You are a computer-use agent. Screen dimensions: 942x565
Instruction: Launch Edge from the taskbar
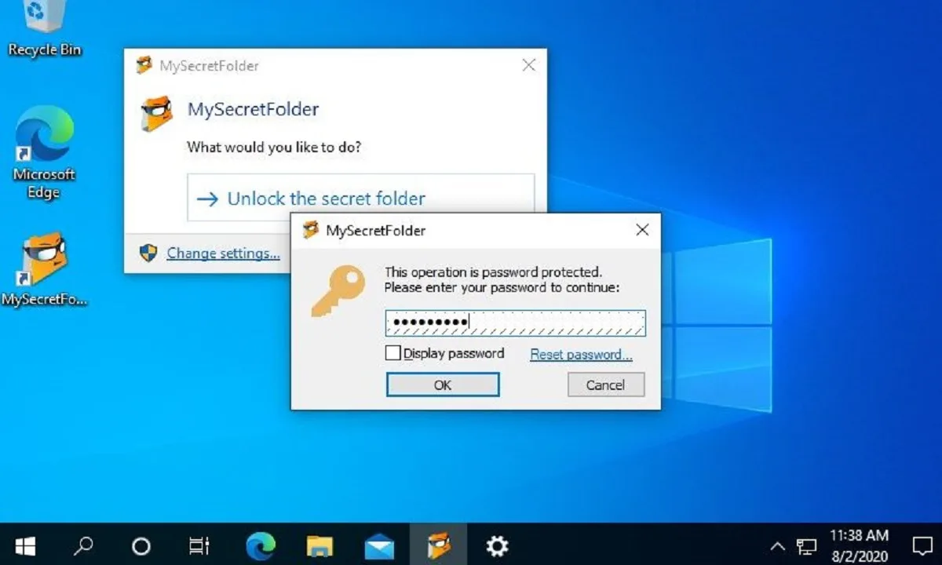[261, 545]
